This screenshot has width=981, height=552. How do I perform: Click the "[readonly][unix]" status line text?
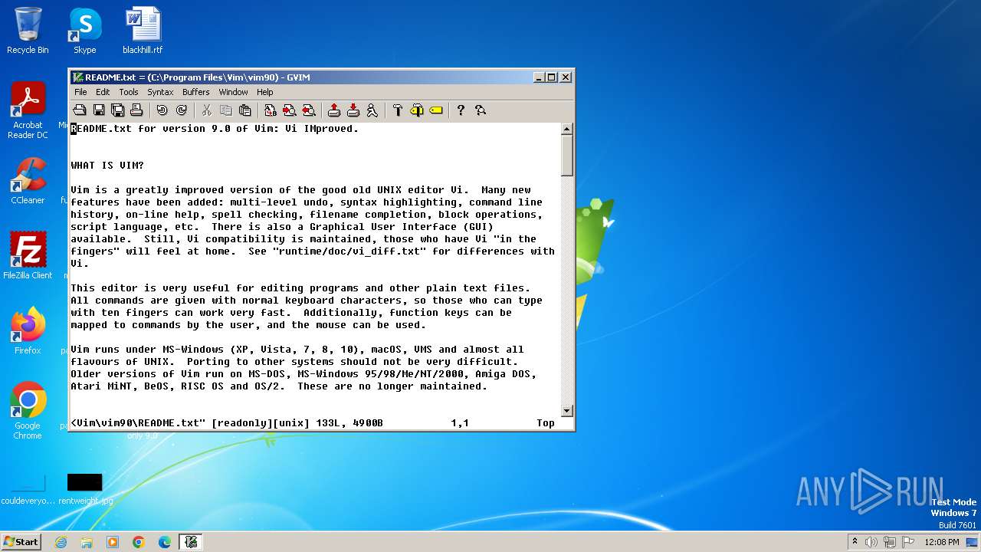[x=261, y=423]
